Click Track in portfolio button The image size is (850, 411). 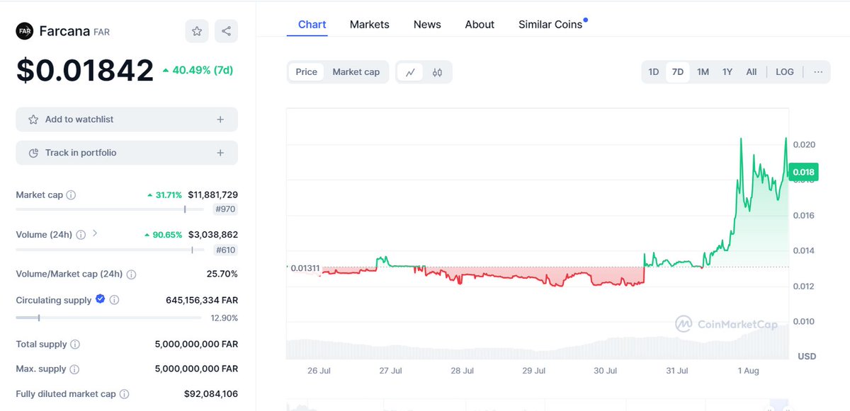coord(127,153)
